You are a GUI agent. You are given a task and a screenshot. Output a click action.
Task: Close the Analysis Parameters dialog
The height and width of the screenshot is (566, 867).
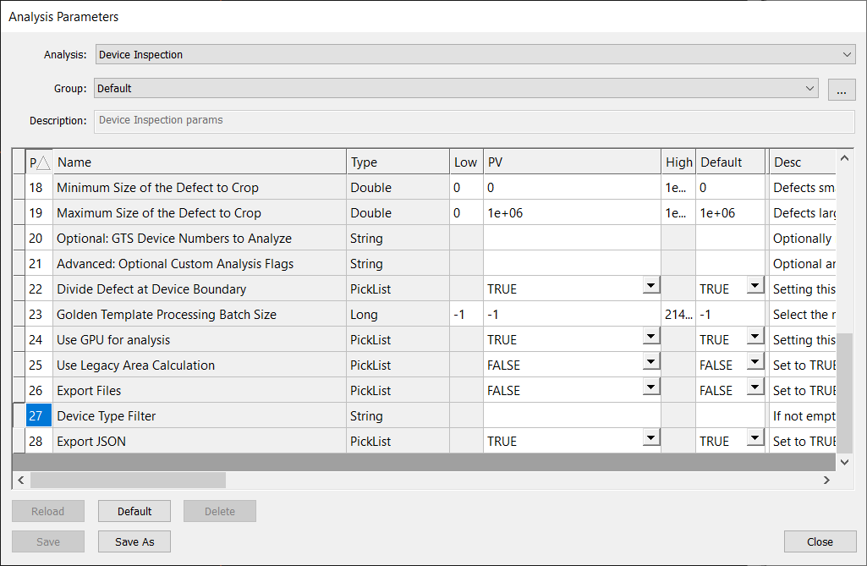click(x=820, y=541)
